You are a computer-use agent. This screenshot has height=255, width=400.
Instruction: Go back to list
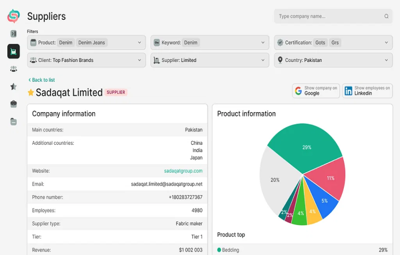(x=42, y=80)
